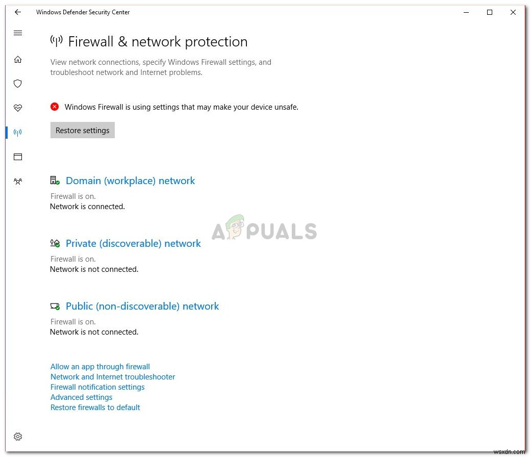Open App & browser control icon
Image resolution: width=531 pixels, height=457 pixels.
pos(18,157)
